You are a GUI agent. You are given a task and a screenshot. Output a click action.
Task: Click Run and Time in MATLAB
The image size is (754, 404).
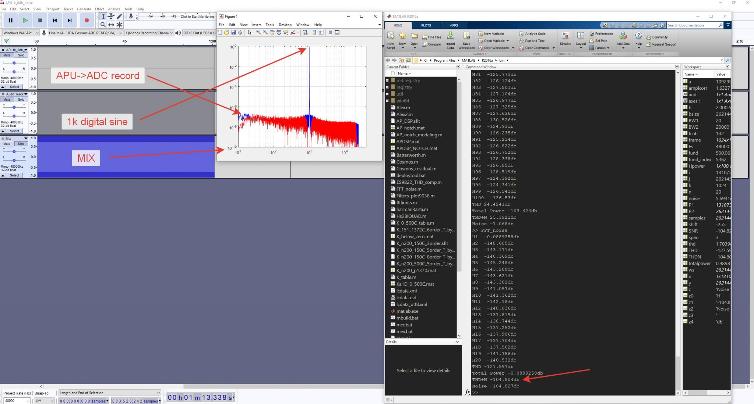point(532,41)
